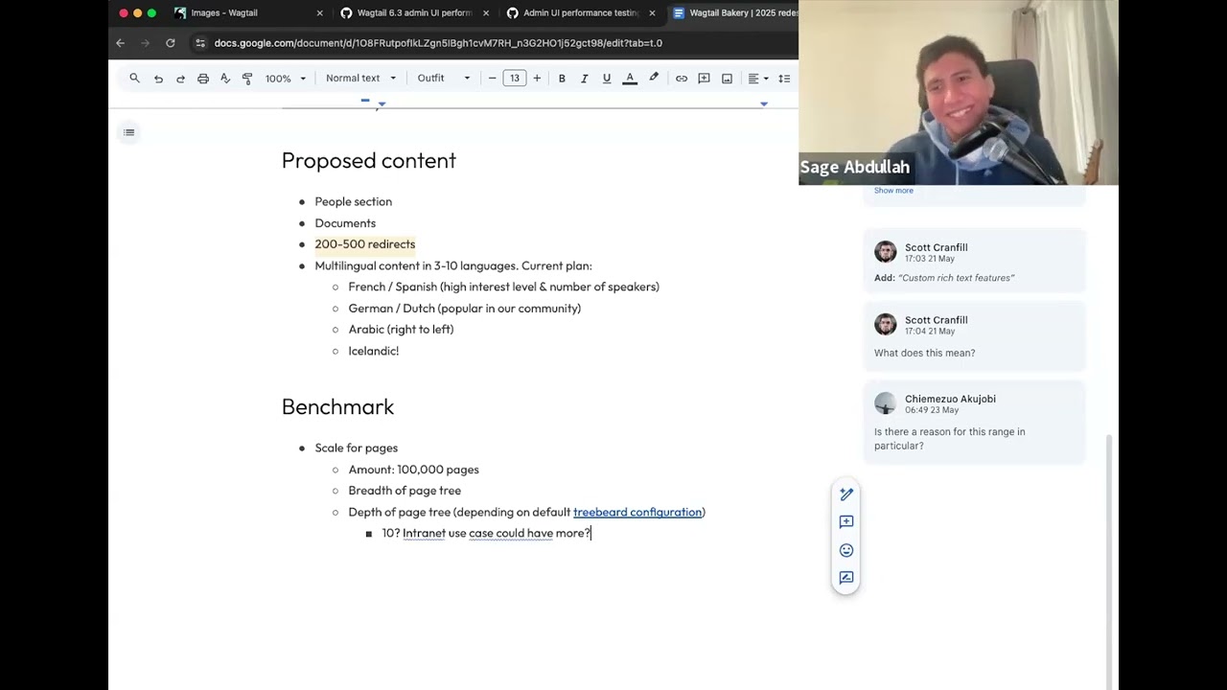Select the Wagtail Bakery tab

[x=733, y=13]
